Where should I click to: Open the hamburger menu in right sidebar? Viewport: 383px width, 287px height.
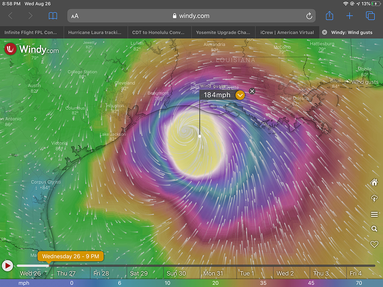[x=374, y=214]
